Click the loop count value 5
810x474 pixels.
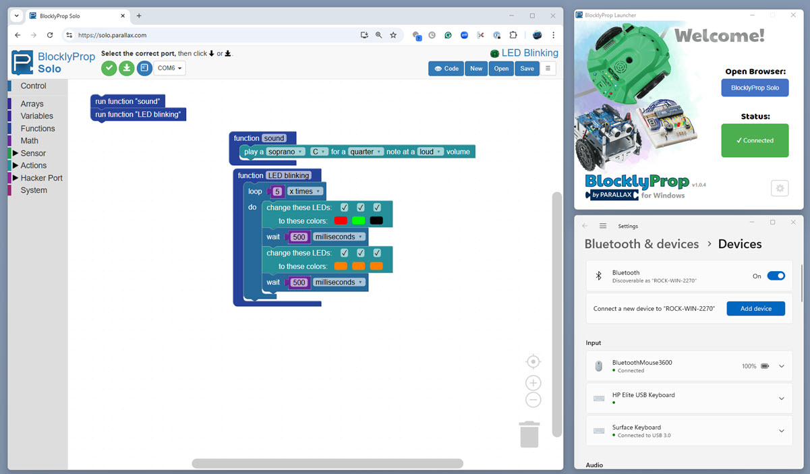click(277, 191)
